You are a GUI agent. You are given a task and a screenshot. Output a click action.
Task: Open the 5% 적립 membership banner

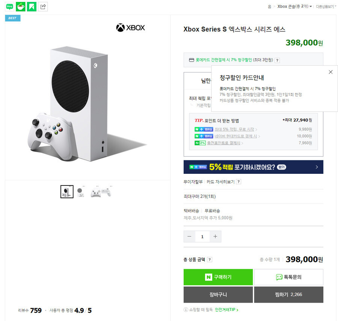coord(253,167)
